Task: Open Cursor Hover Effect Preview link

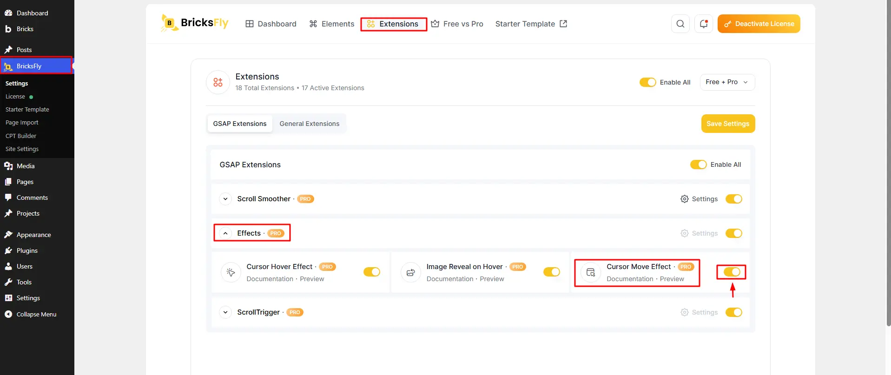Action: 312,279
